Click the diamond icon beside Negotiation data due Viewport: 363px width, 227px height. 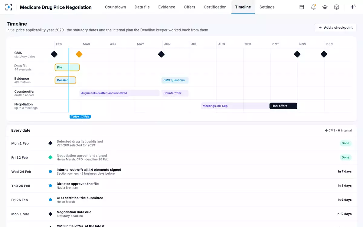click(x=51, y=214)
